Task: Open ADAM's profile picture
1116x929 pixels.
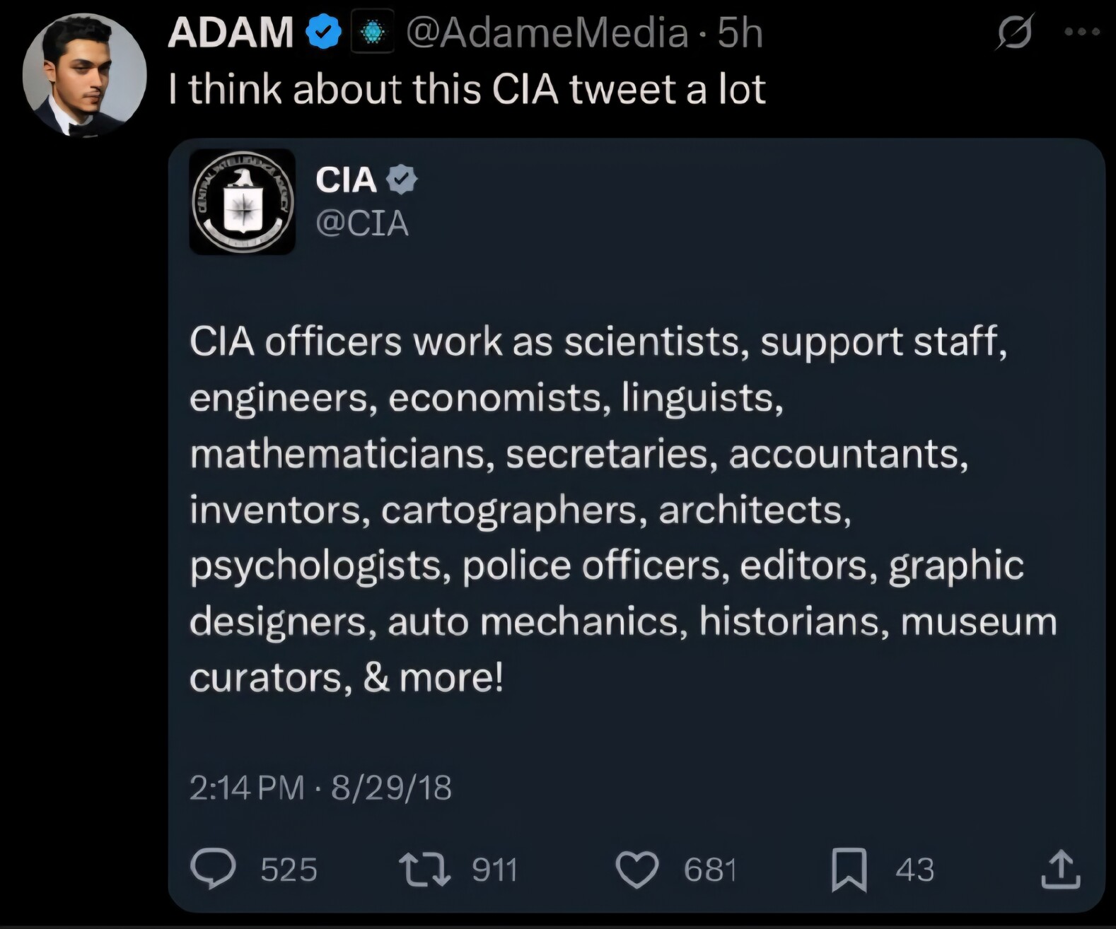Action: [84, 74]
